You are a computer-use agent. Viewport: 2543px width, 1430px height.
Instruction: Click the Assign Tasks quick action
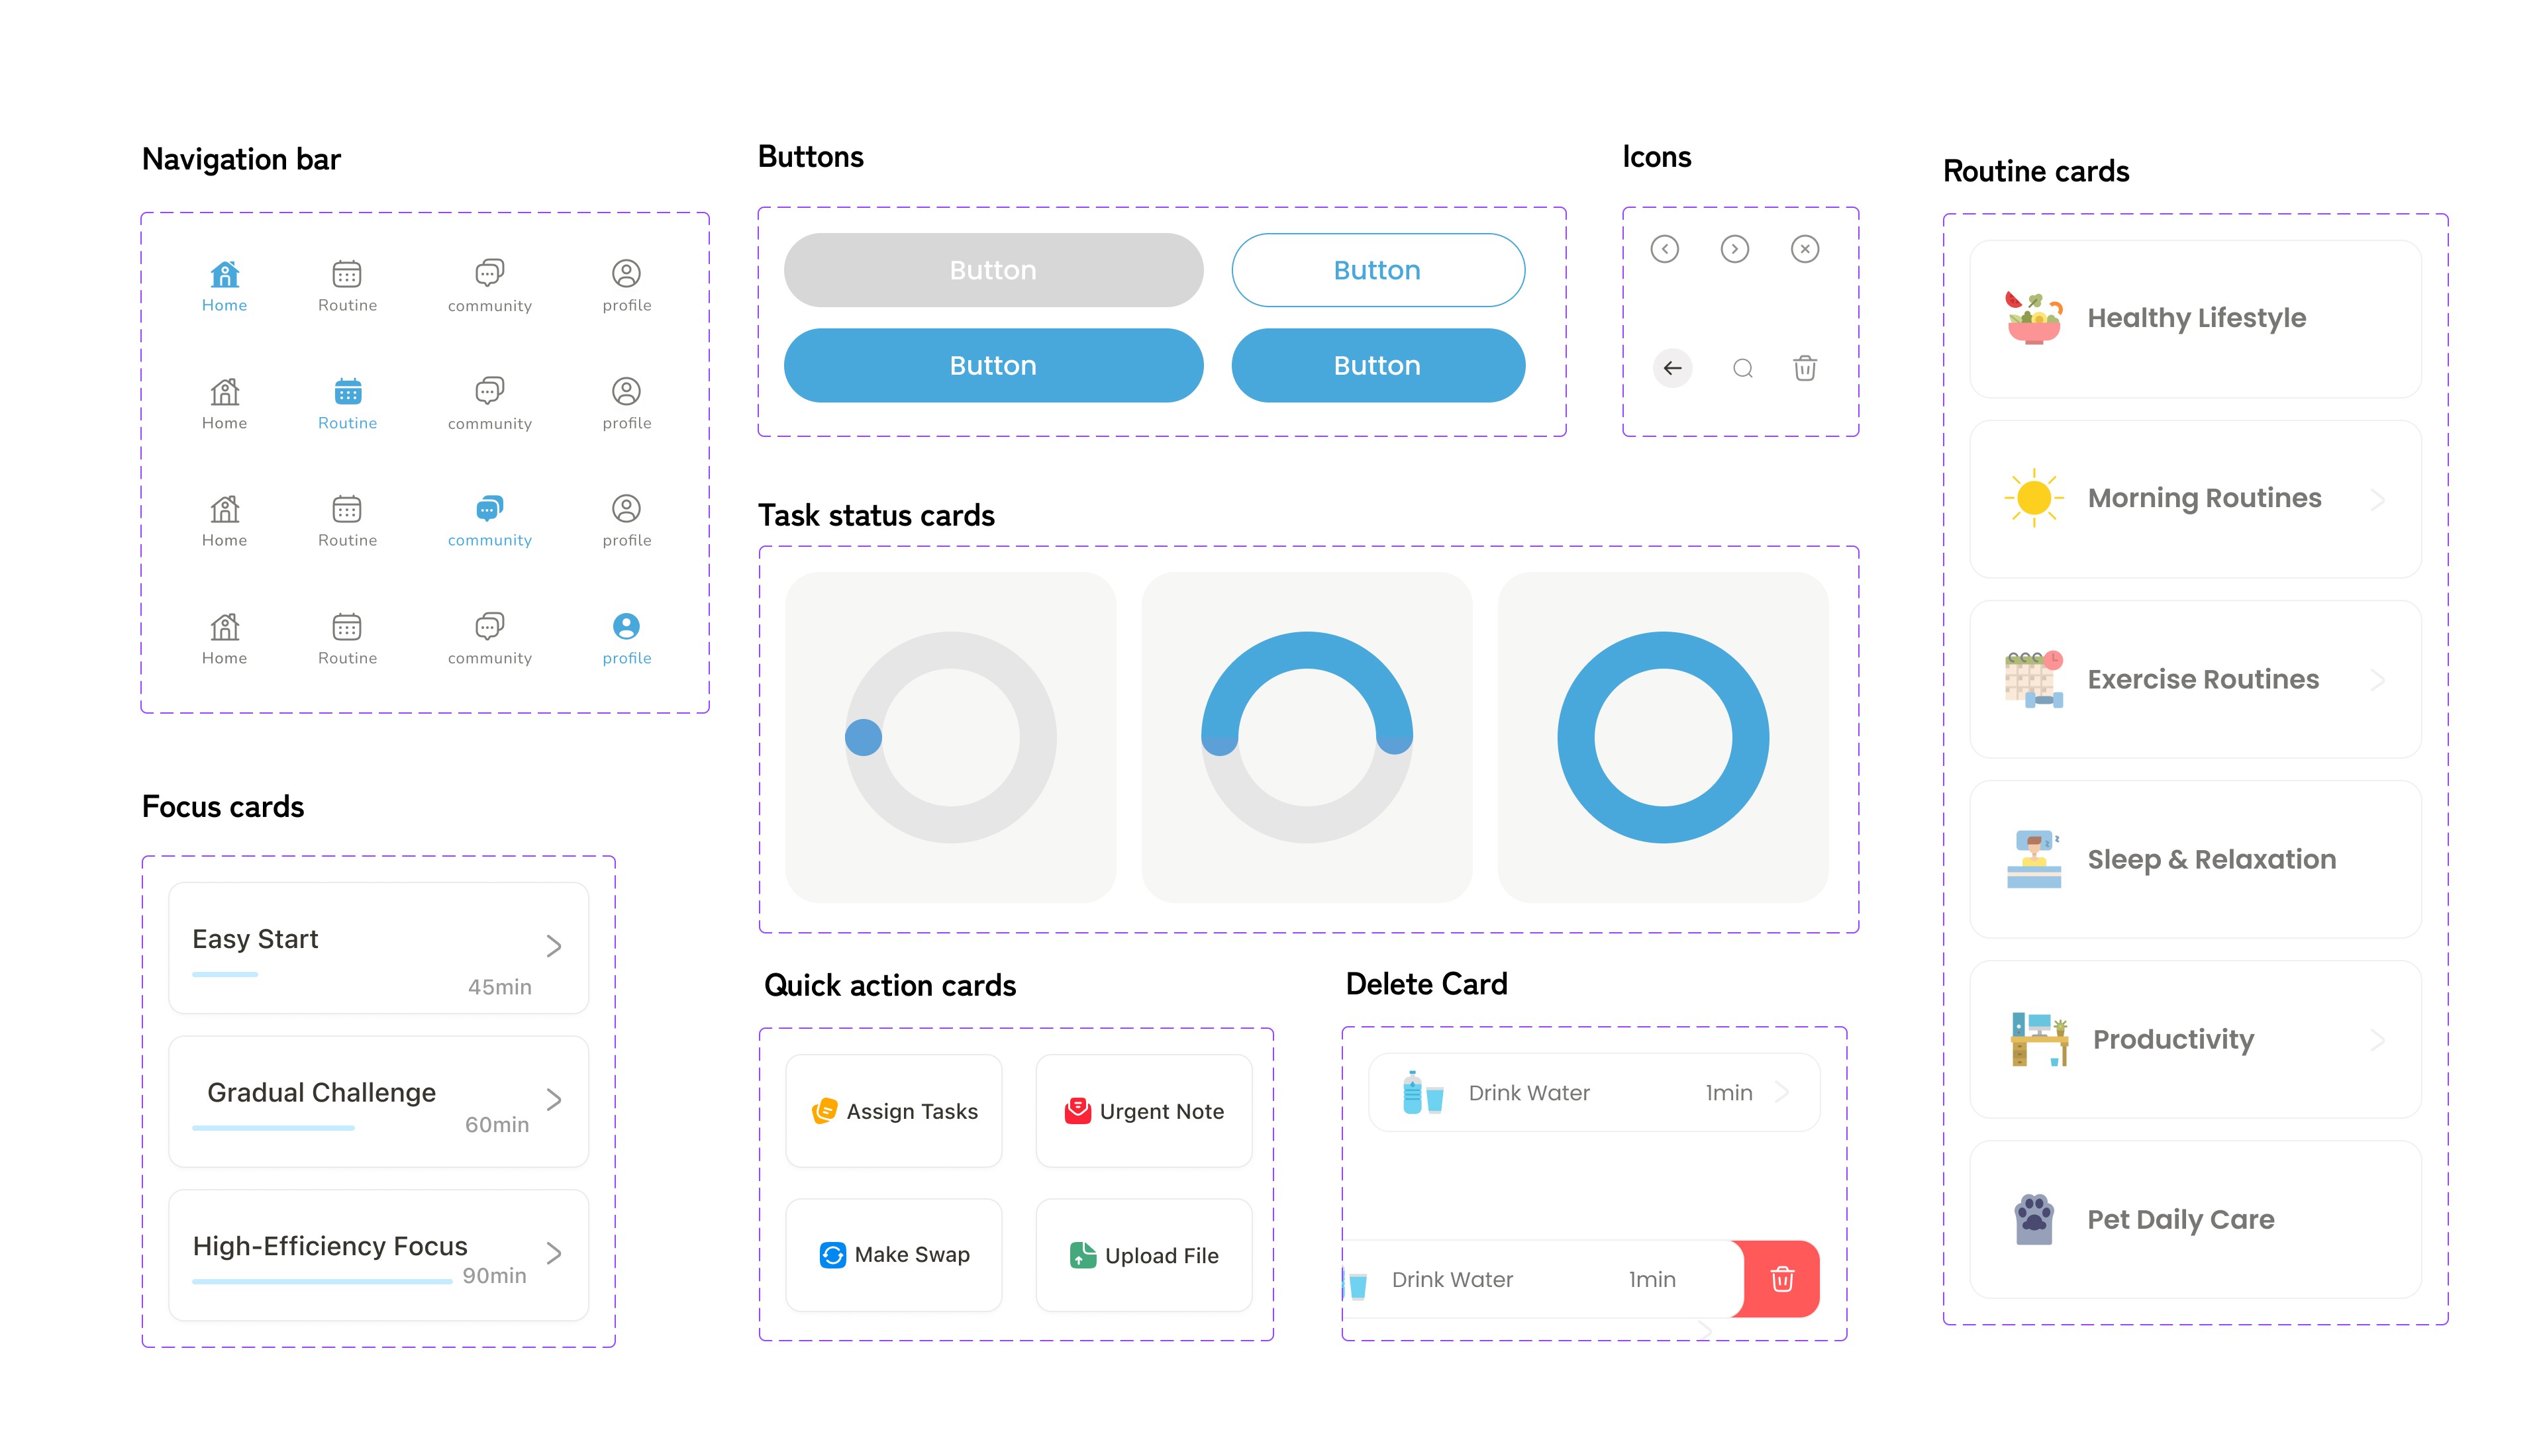(x=893, y=1112)
